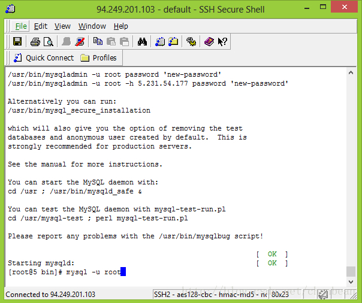Click the first Paste toolbar icon
Screen dimensions: 362x303
pyautogui.click(x=111, y=42)
